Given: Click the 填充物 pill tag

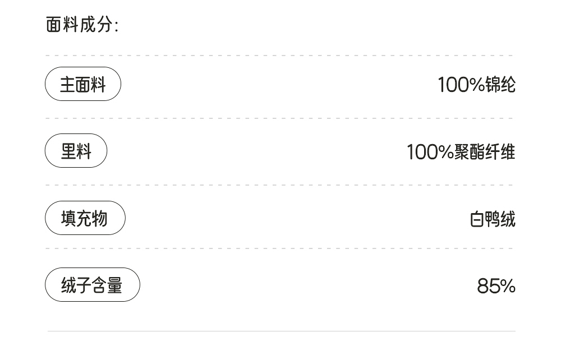Looking at the screenshot, I should click(85, 218).
